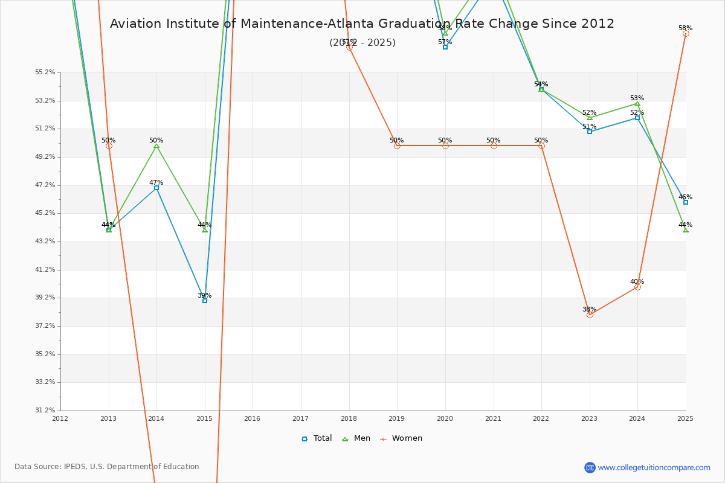Select the Total 52% marker at 2024

pos(637,118)
